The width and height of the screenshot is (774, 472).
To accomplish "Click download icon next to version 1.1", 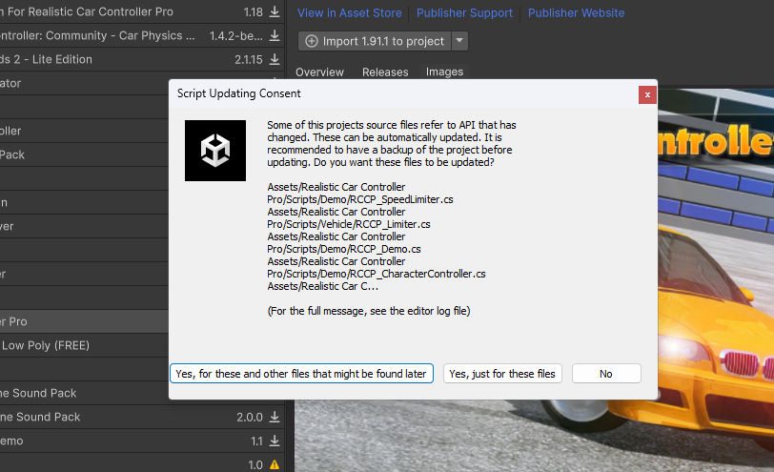I will point(275,441).
